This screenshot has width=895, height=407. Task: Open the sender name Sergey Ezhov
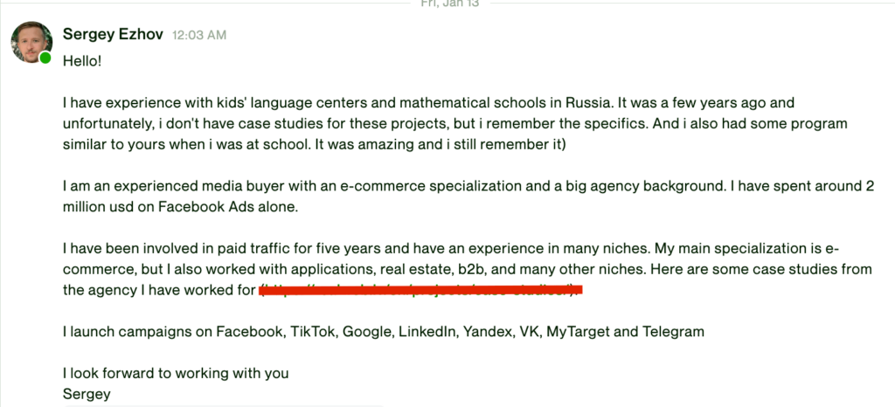coord(113,34)
